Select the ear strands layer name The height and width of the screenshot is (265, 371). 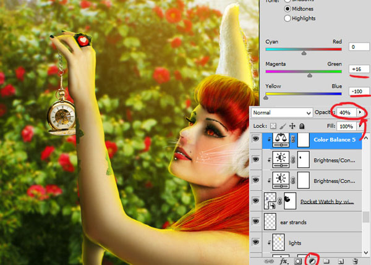(x=293, y=222)
